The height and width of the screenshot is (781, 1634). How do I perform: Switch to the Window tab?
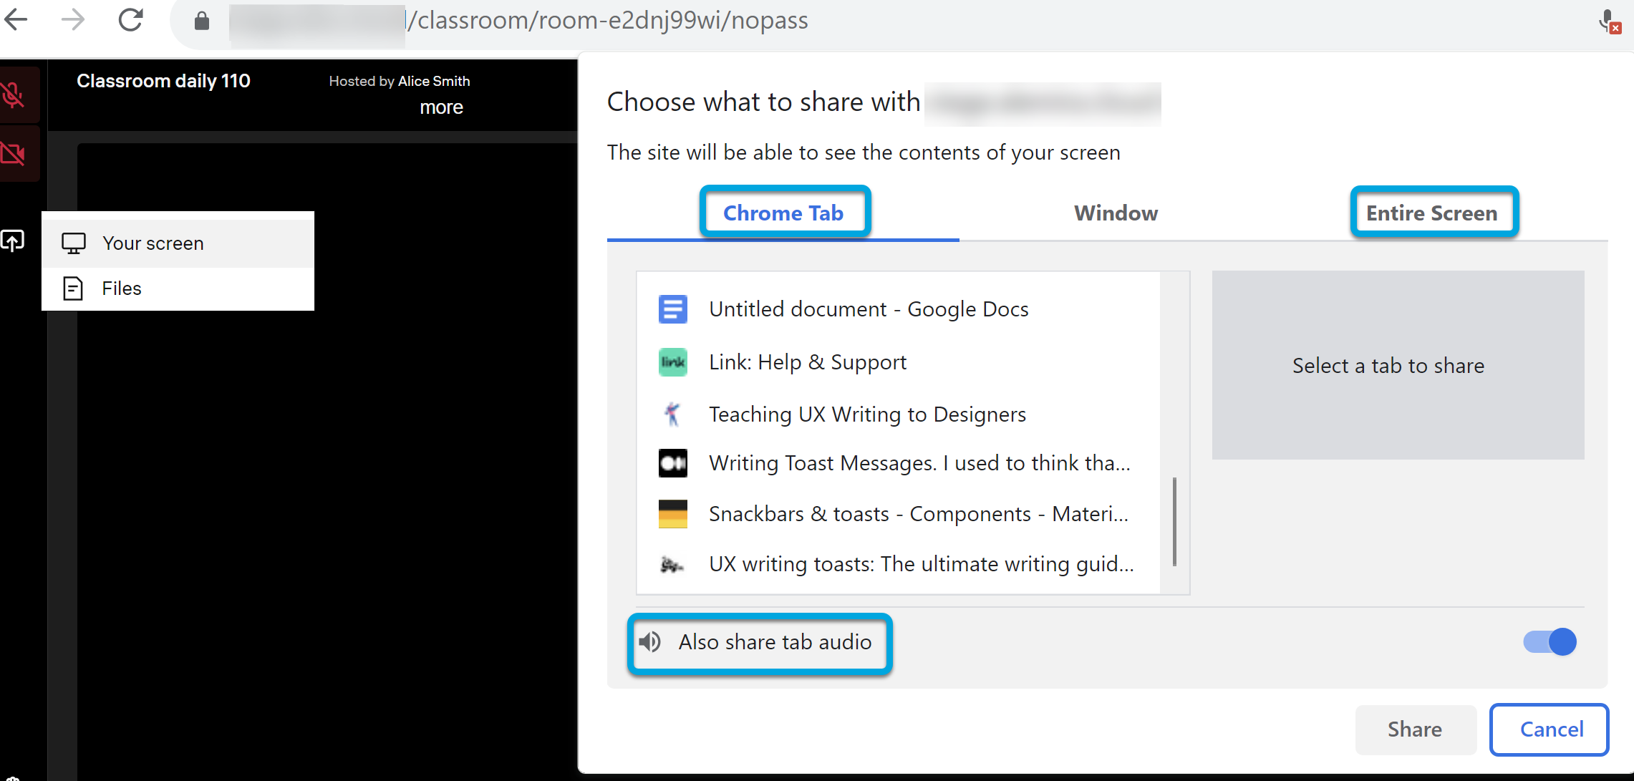[x=1116, y=213]
